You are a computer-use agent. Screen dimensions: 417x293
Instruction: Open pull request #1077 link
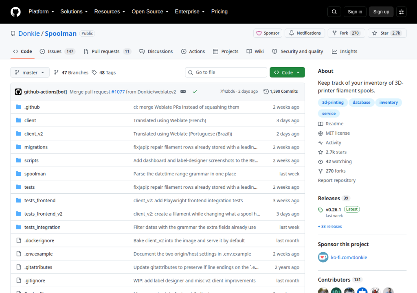coord(118,92)
